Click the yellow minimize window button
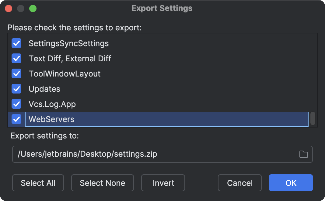 pyautogui.click(x=21, y=8)
